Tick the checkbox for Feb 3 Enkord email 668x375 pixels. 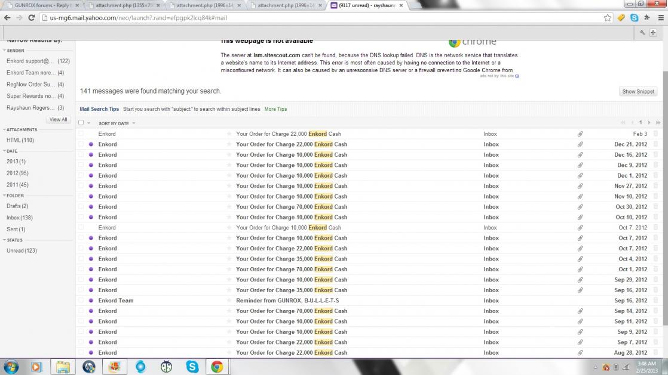[81, 134]
